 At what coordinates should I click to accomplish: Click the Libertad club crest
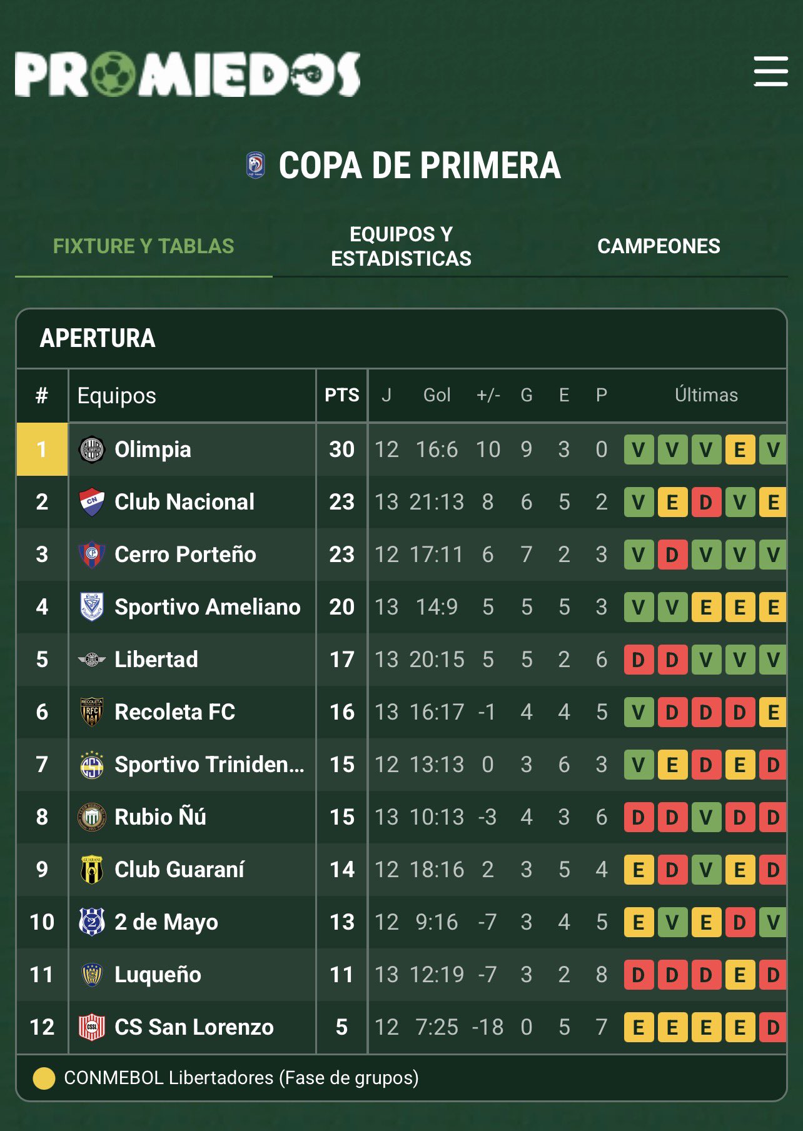[92, 660]
